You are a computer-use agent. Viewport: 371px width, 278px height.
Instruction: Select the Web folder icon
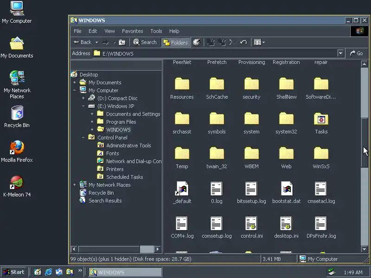286,153
